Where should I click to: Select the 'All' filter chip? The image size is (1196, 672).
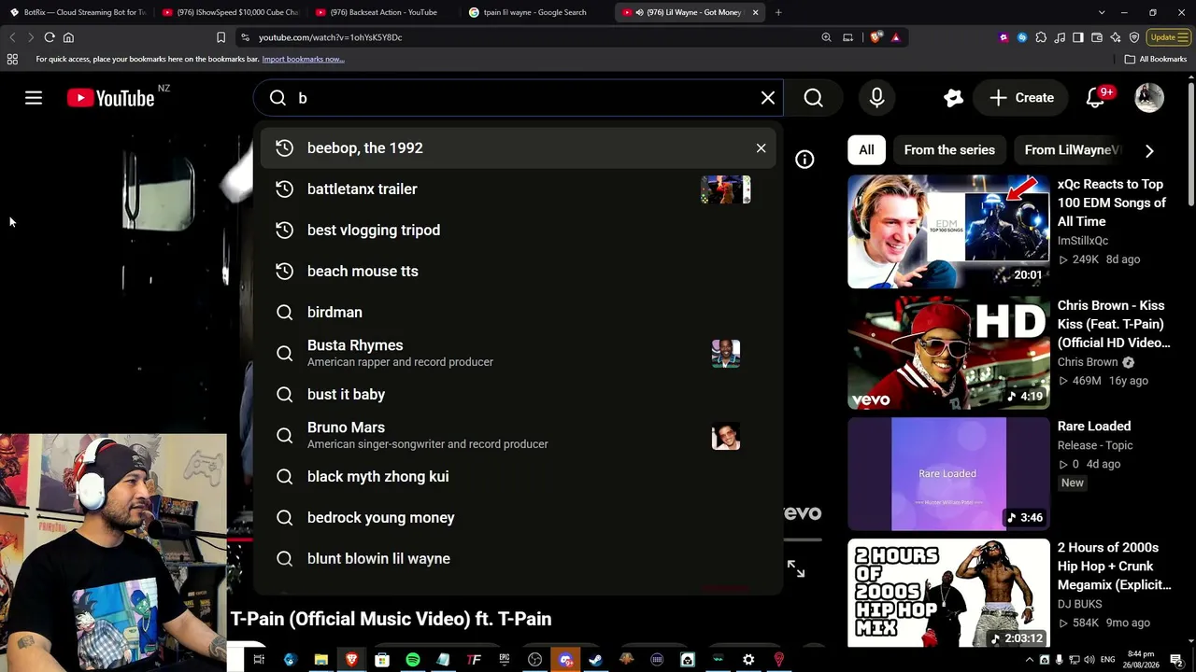[866, 149]
